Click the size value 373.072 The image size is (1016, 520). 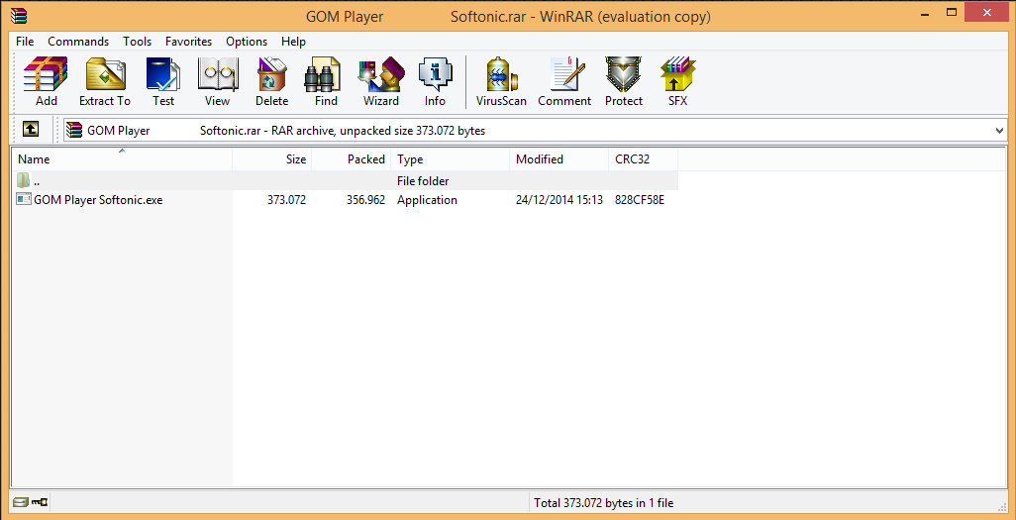pyautogui.click(x=286, y=200)
